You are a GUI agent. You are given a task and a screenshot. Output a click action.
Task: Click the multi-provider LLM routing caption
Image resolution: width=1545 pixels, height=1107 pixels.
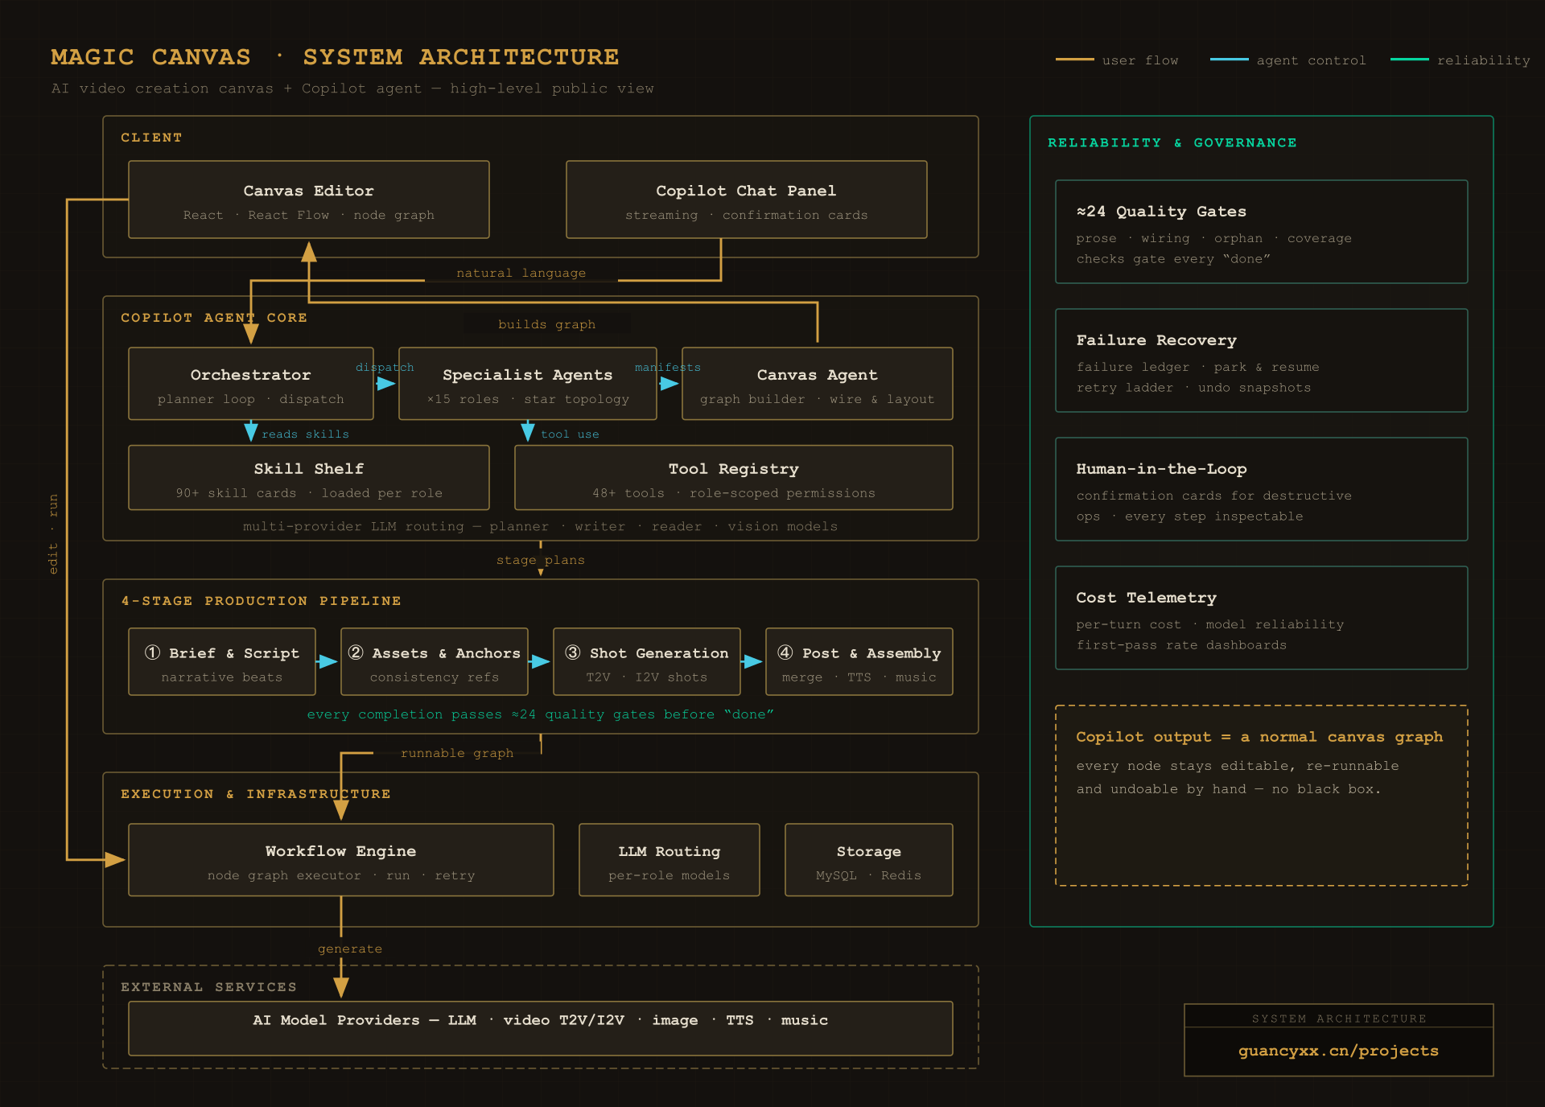click(x=541, y=526)
